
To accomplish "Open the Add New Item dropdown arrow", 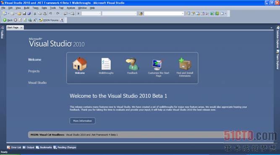I will [x=16, y=13].
